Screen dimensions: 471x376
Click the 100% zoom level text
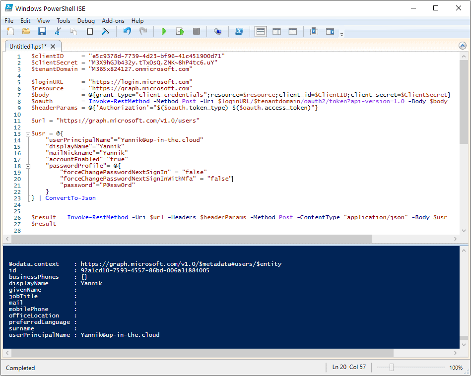coord(456,368)
